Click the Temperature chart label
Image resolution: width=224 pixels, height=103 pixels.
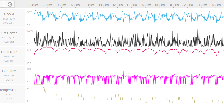coord(9,90)
